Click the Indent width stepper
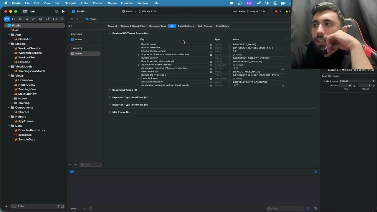The image size is (377, 212). 374,85
